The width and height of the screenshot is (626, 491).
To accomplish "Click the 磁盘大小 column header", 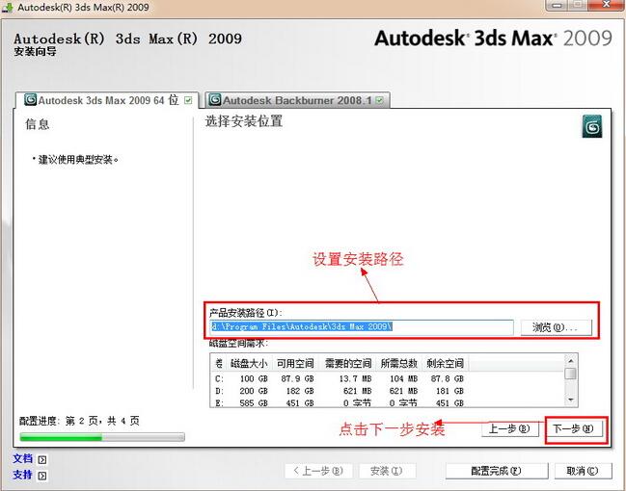I will click(x=249, y=364).
